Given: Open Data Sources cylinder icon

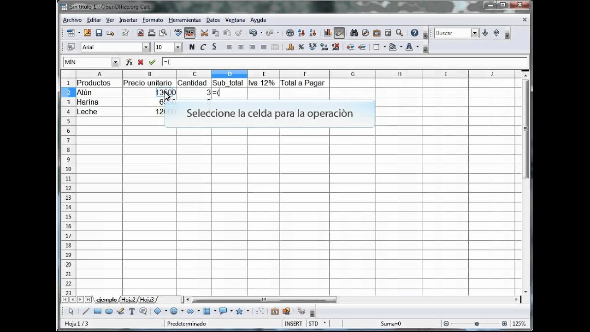Looking at the screenshot, I should [x=388, y=33].
